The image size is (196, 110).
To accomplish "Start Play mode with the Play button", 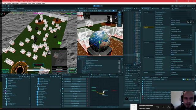I will click(x=95, y=6).
